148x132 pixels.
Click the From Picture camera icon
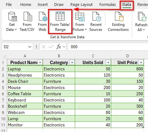point(80,17)
